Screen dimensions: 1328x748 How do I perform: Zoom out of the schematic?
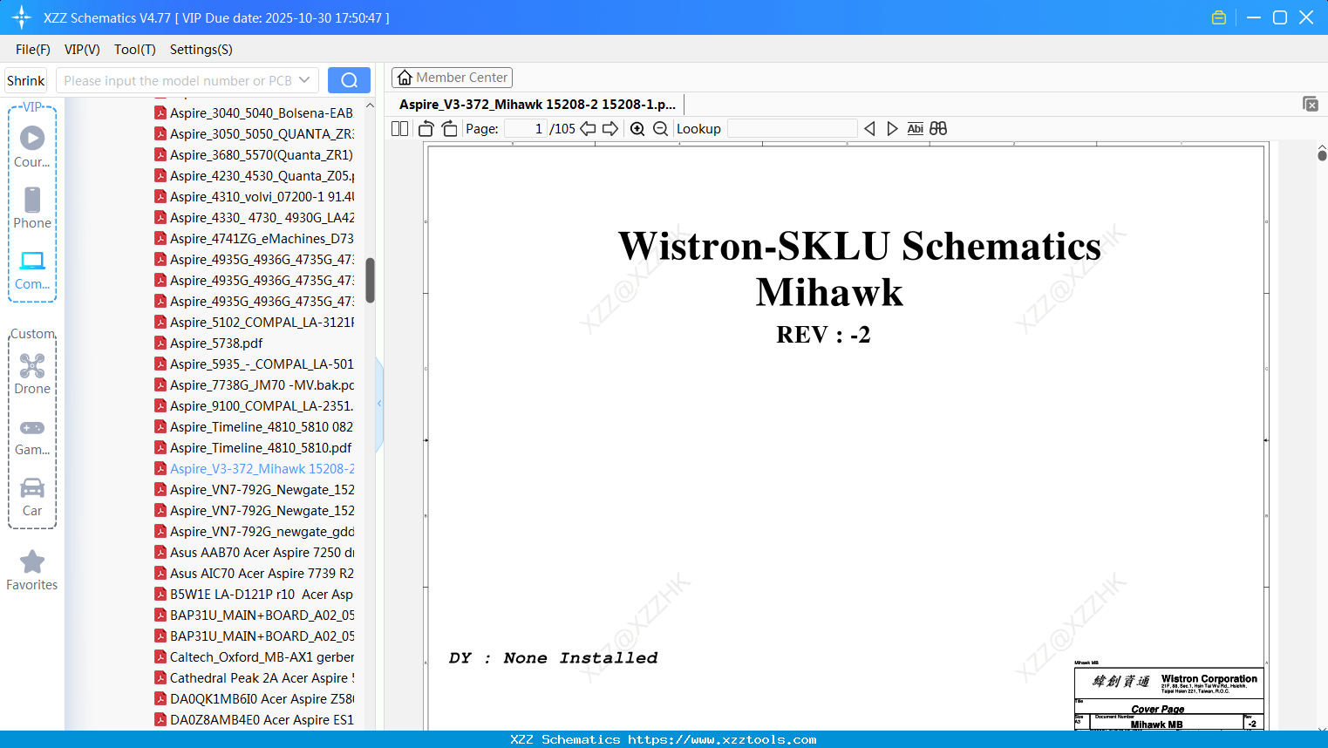661,129
